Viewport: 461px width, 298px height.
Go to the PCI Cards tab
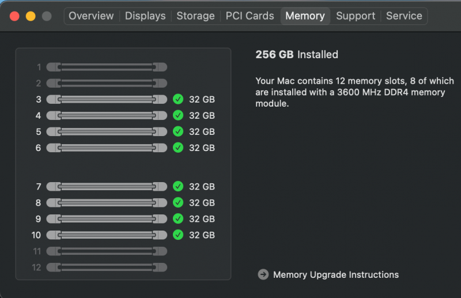pos(250,16)
